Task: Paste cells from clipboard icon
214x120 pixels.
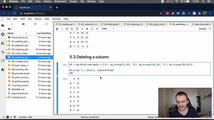Action: (77, 29)
